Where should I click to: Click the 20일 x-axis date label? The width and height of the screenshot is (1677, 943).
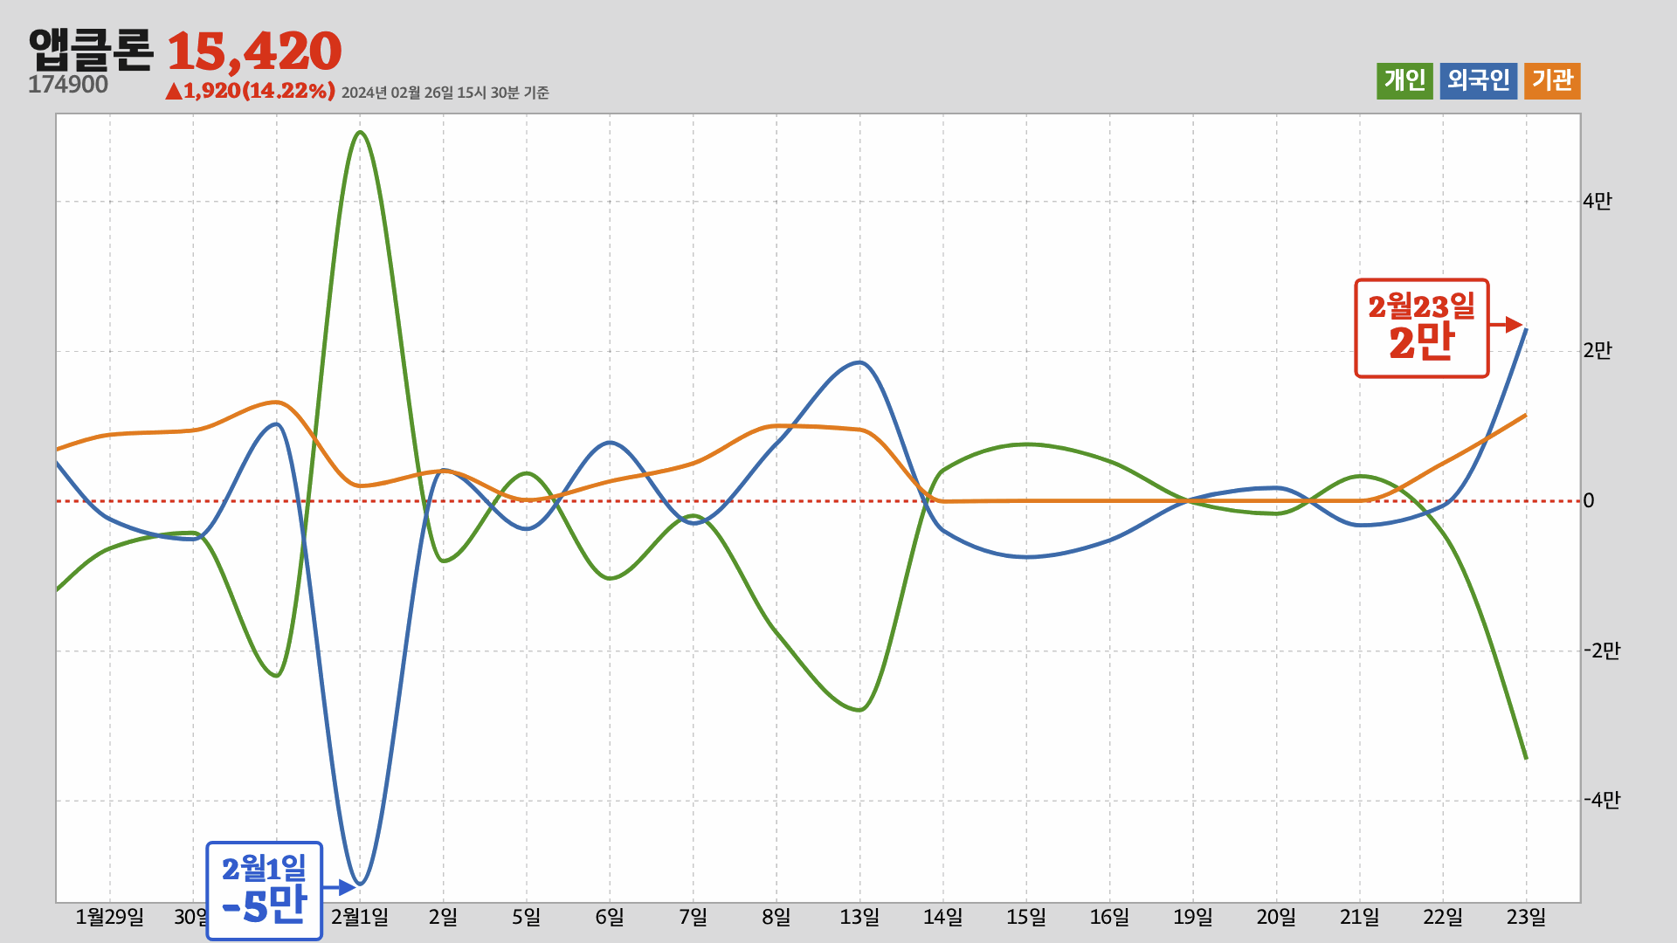tap(1276, 918)
